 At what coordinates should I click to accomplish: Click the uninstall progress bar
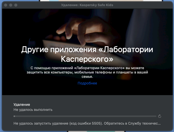click(85, 116)
